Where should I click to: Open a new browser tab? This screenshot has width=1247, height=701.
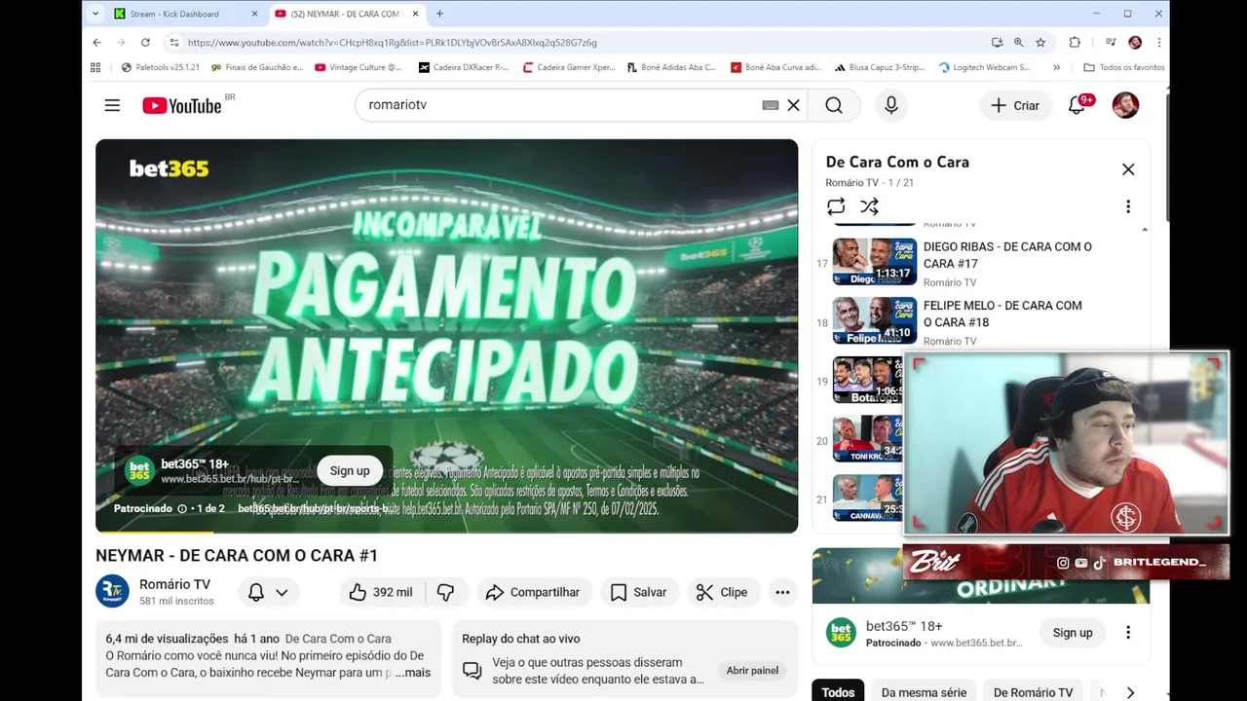[439, 14]
